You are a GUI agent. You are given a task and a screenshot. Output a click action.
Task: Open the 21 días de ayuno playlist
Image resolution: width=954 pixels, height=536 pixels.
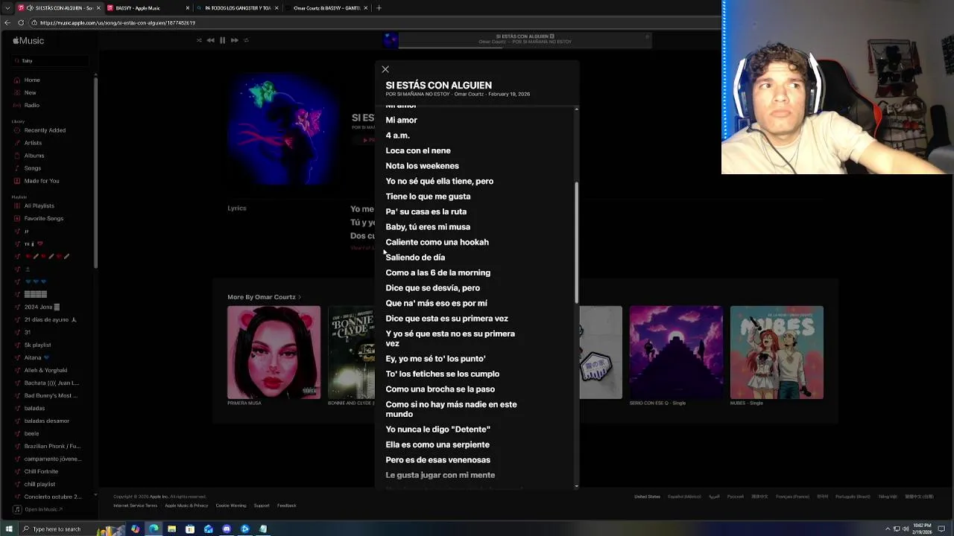tap(50, 319)
